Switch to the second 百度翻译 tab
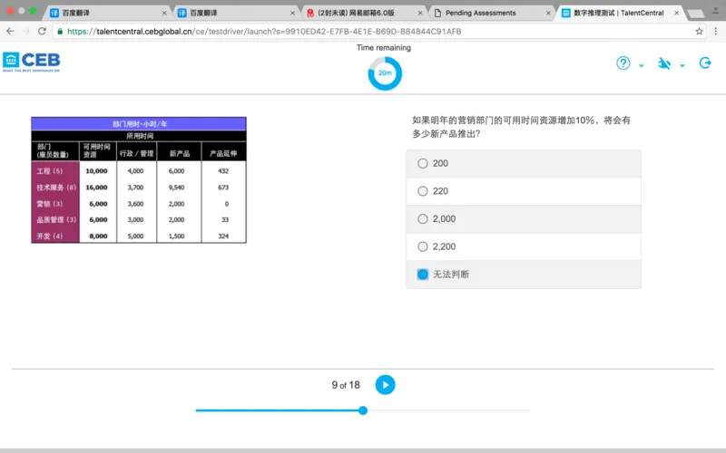726x453 pixels. pyautogui.click(x=235, y=13)
